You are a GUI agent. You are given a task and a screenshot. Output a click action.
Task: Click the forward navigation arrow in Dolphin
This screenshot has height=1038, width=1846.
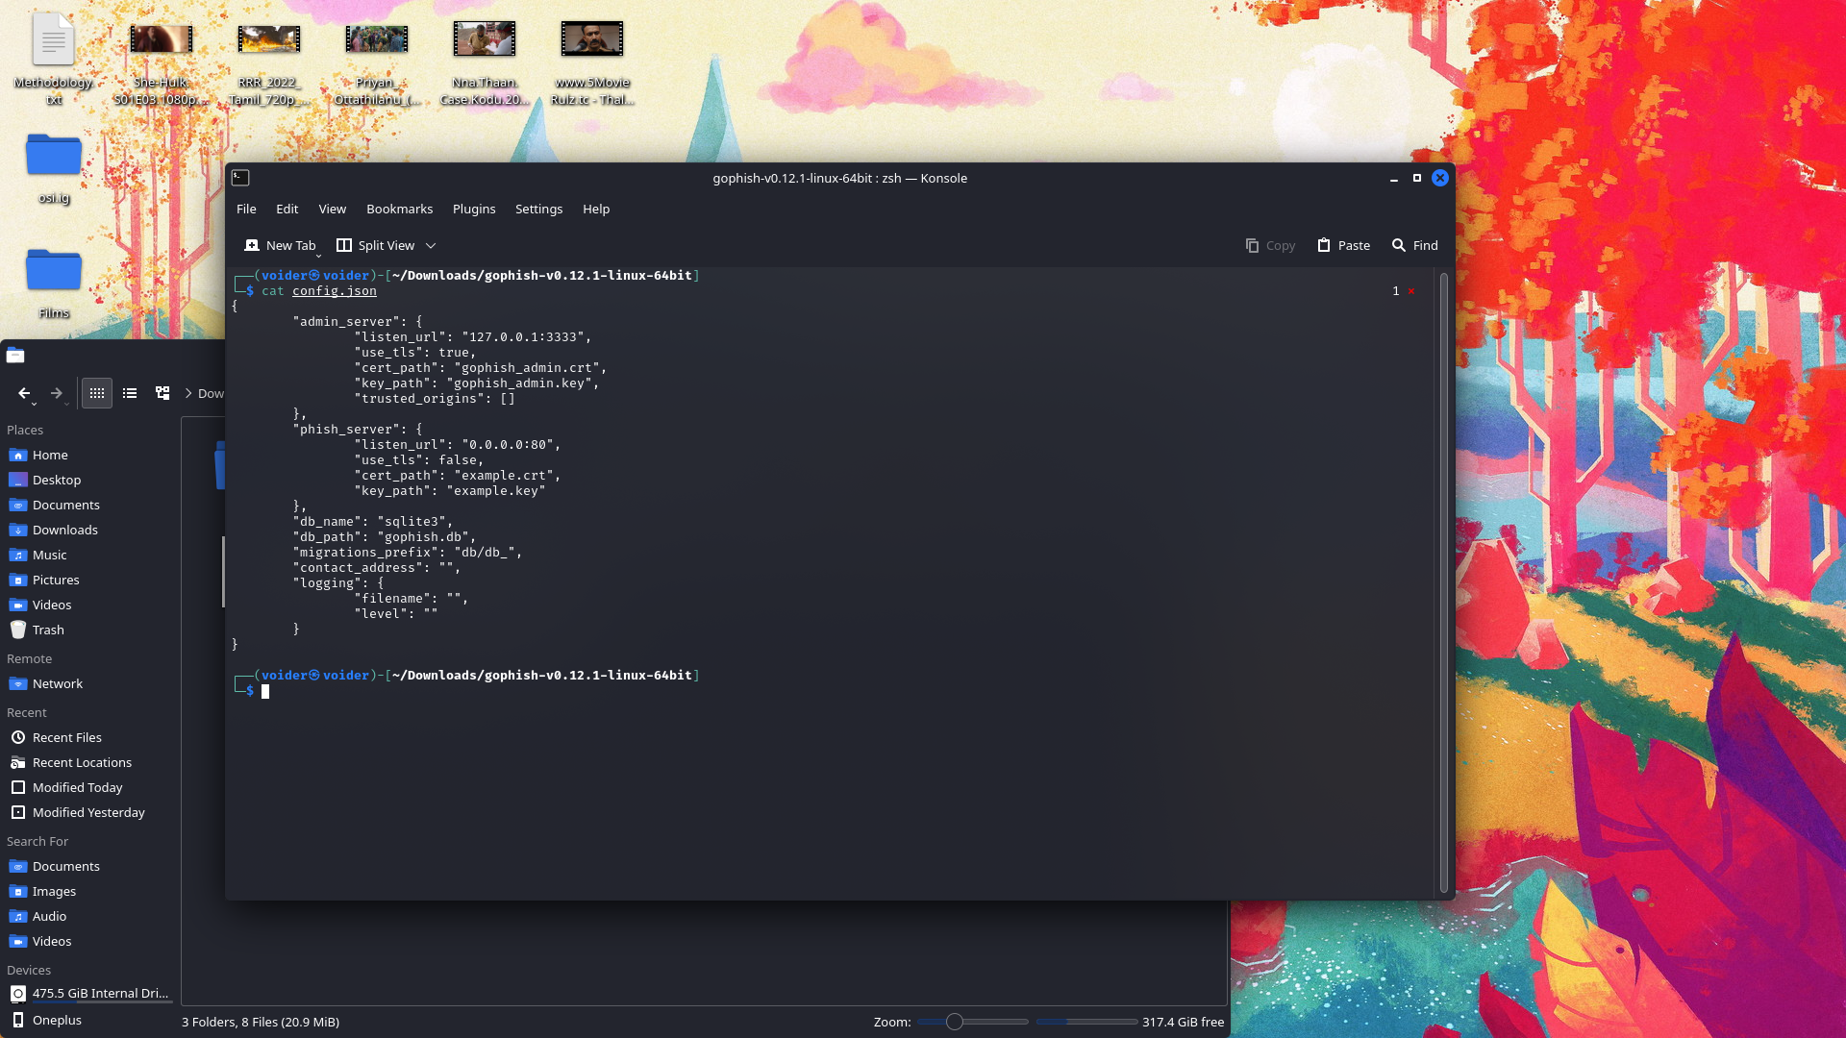click(56, 393)
